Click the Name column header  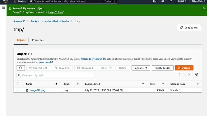pyautogui.click(x=29, y=84)
